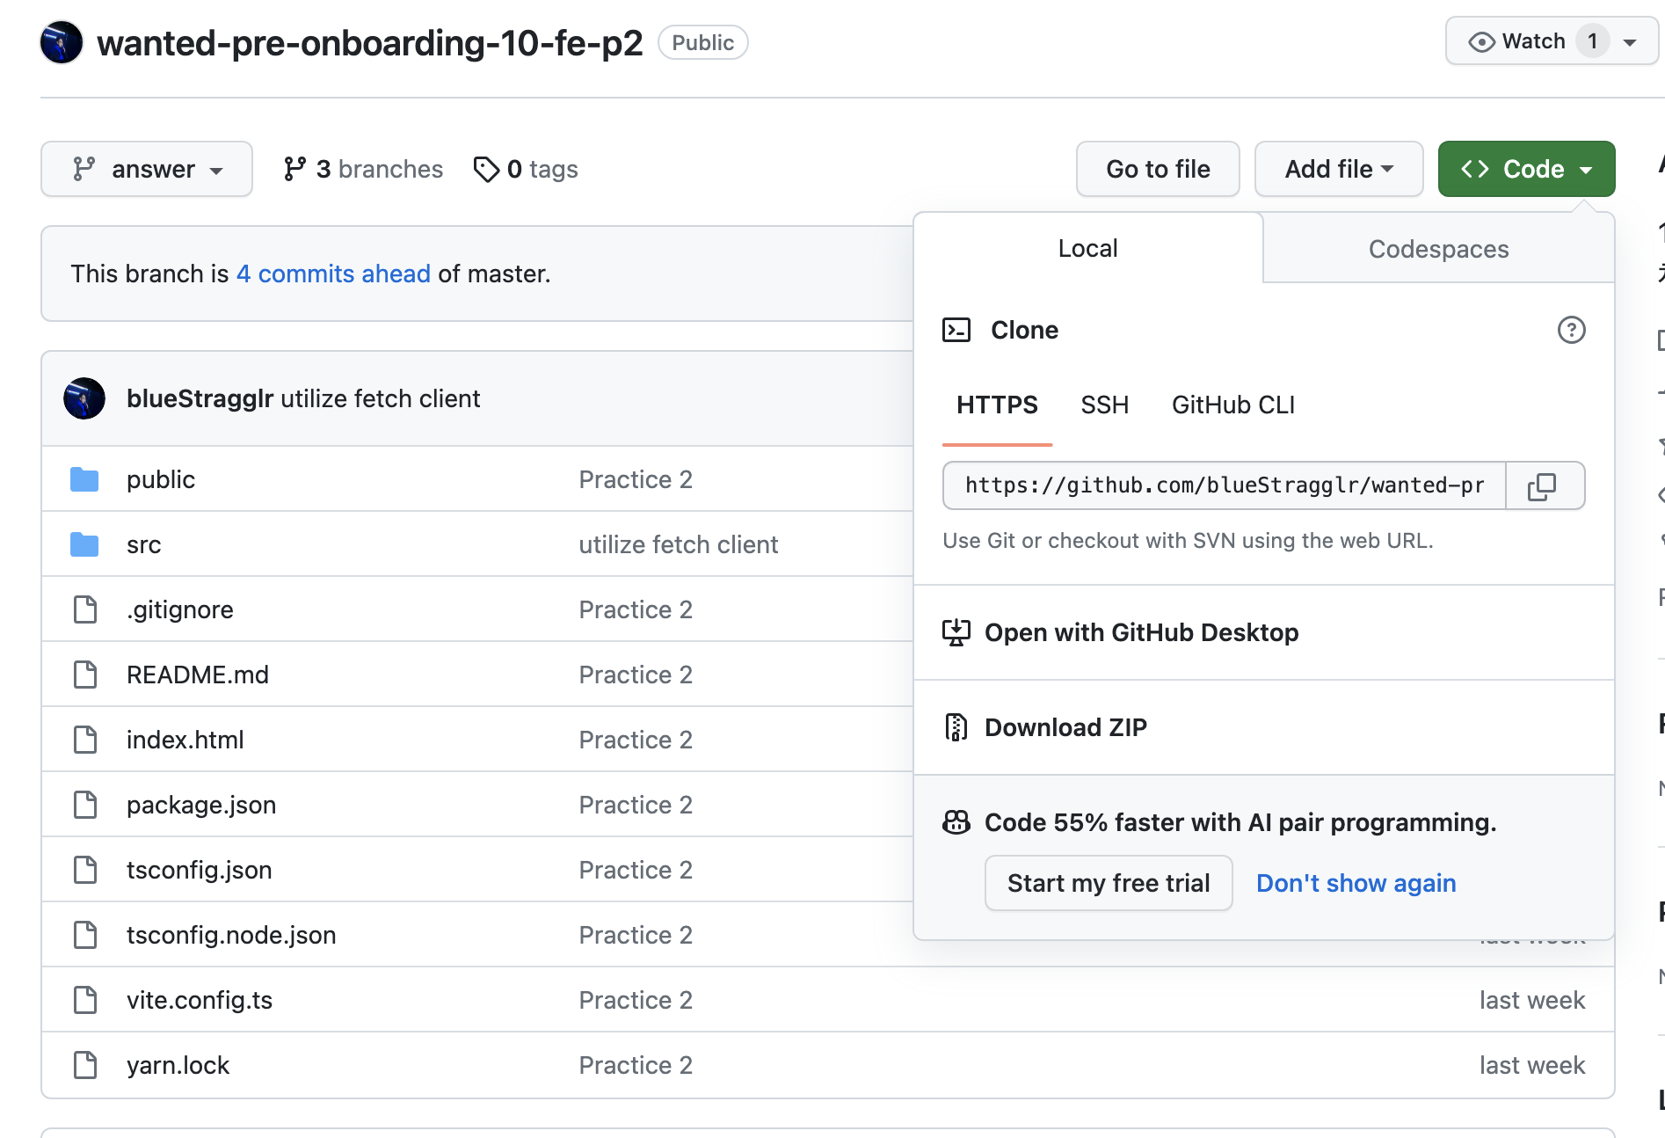Open the README.md file
The height and width of the screenshot is (1138, 1665).
click(198, 675)
